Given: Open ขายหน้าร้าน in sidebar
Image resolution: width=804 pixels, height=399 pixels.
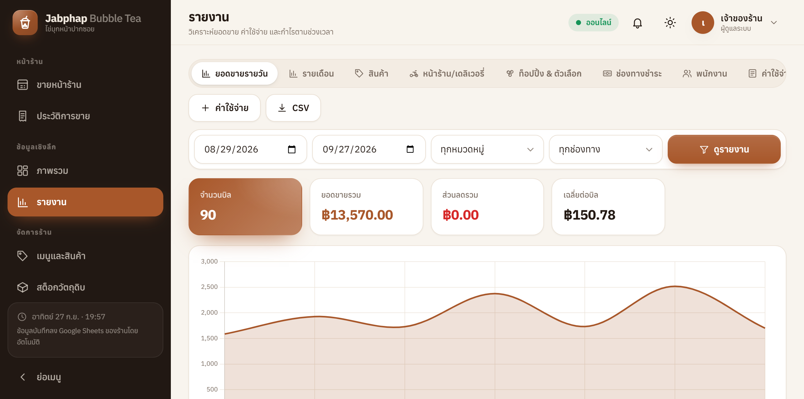Looking at the screenshot, I should tap(85, 85).
